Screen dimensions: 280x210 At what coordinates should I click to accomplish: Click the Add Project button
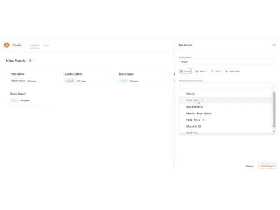(268, 166)
